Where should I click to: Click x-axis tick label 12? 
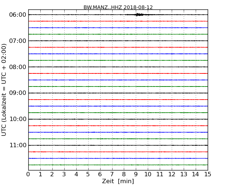coord(172,174)
